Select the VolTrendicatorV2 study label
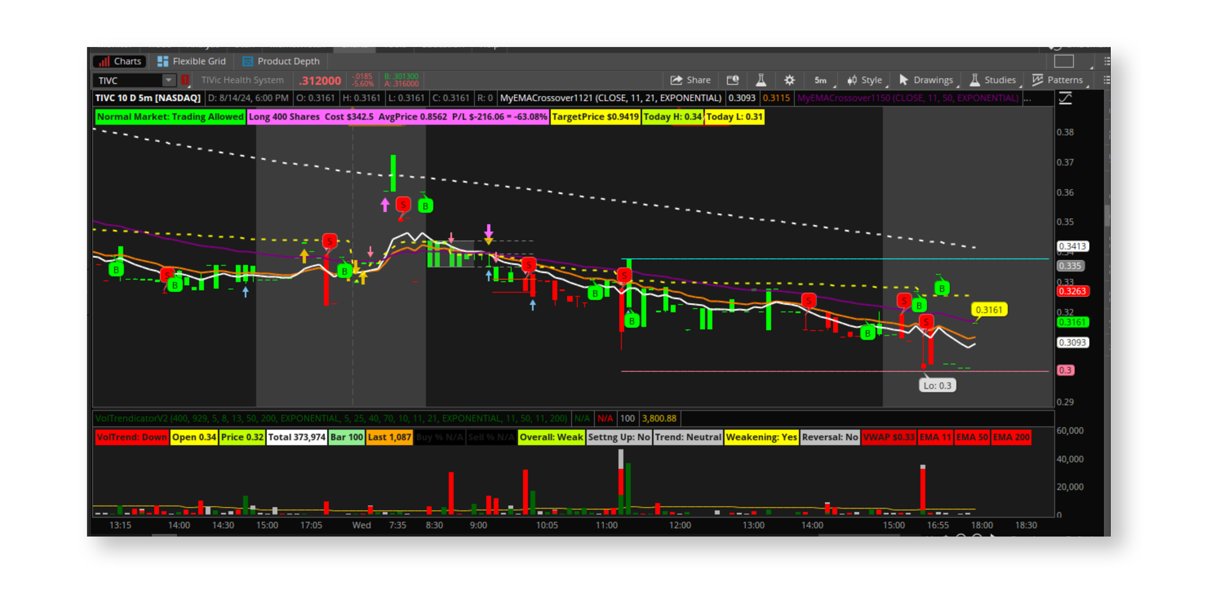Screen dimensions: 1209x594 tap(331, 419)
